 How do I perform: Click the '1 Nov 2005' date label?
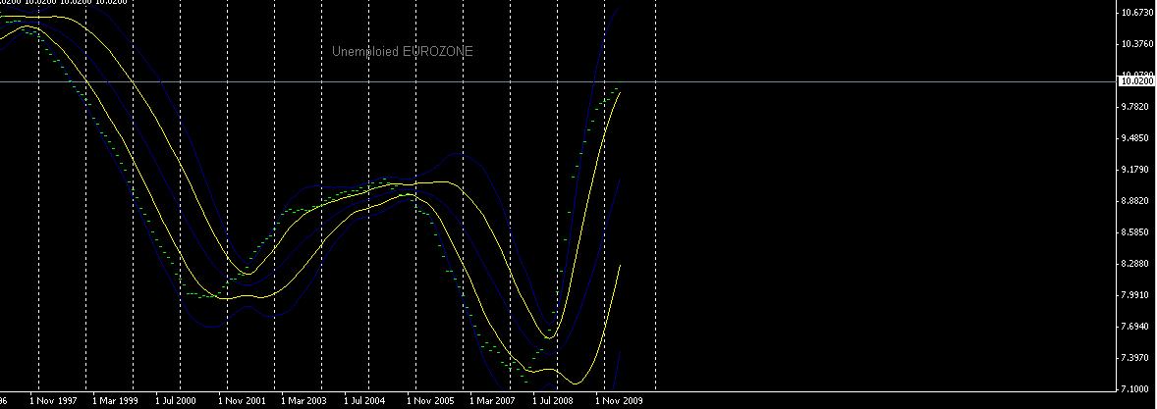click(x=431, y=401)
